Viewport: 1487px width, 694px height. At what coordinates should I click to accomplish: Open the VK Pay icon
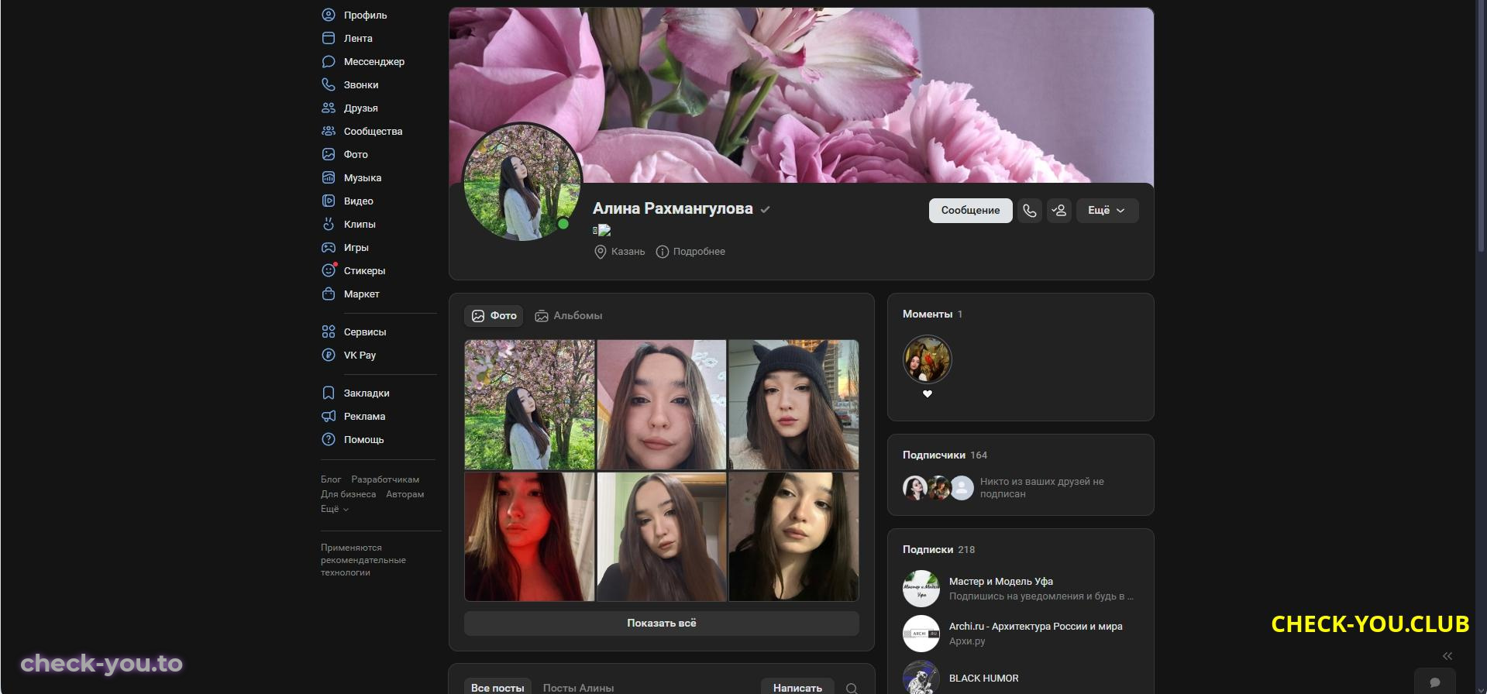[329, 355]
